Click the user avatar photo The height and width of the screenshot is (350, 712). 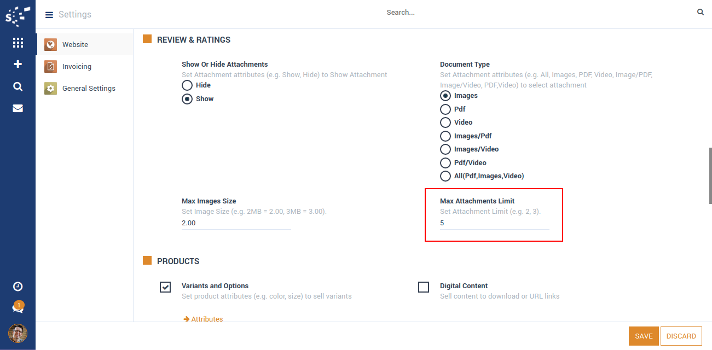click(18, 333)
